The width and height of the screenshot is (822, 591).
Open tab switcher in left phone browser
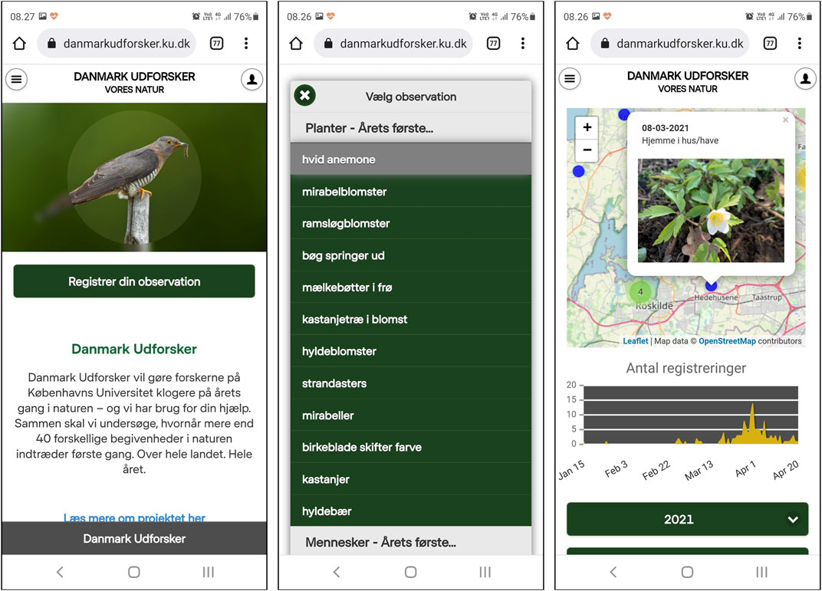coord(216,44)
